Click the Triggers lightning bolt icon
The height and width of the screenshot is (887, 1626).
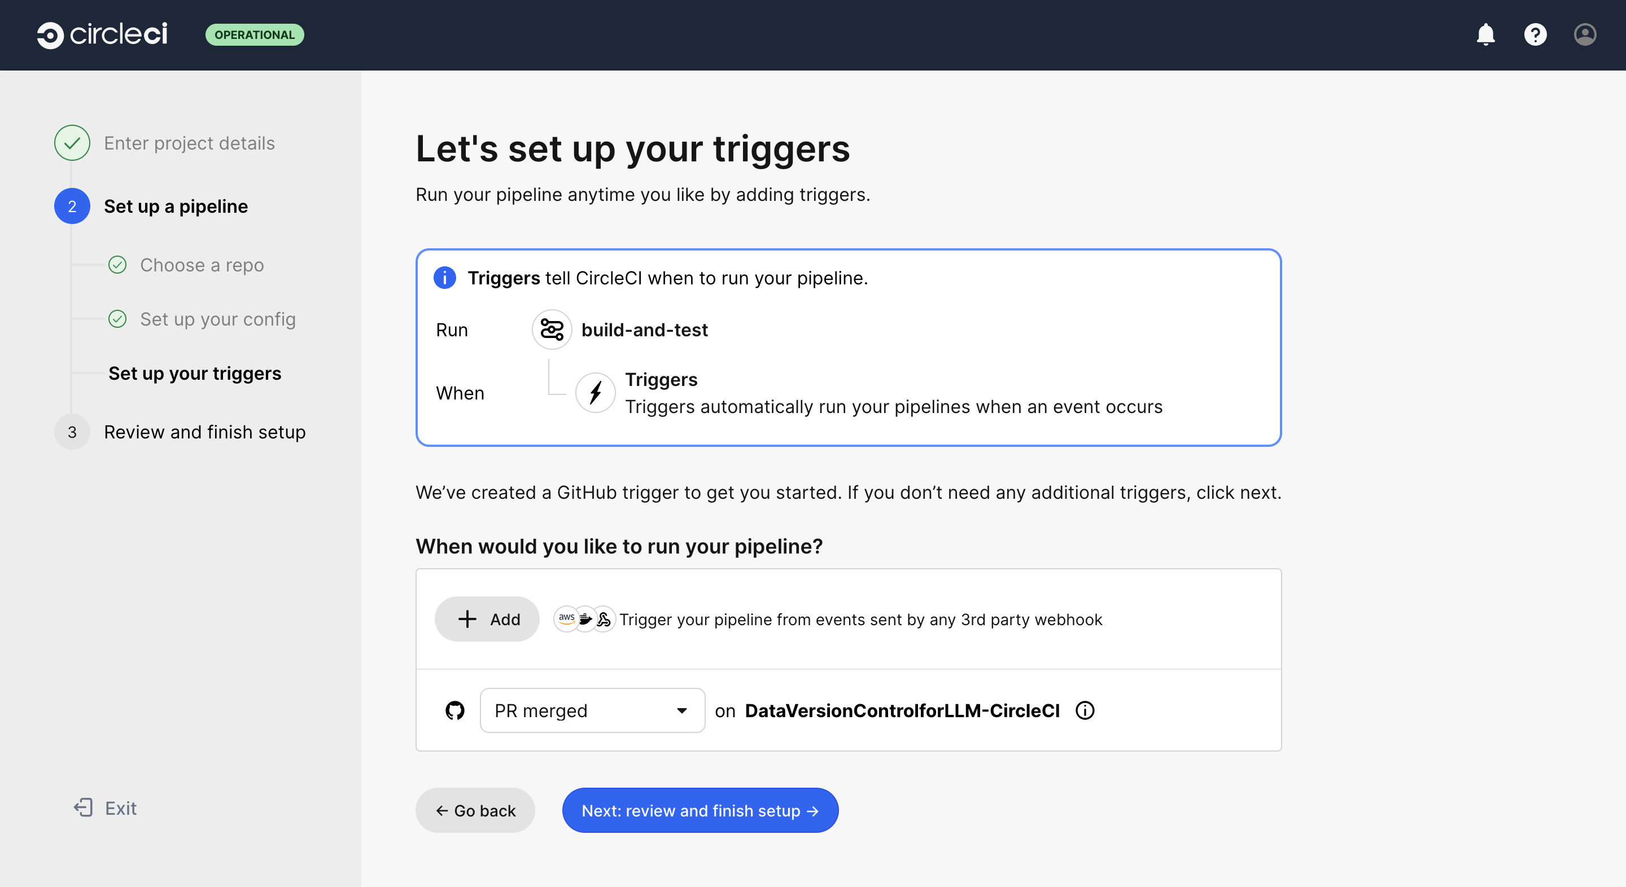[x=595, y=392]
